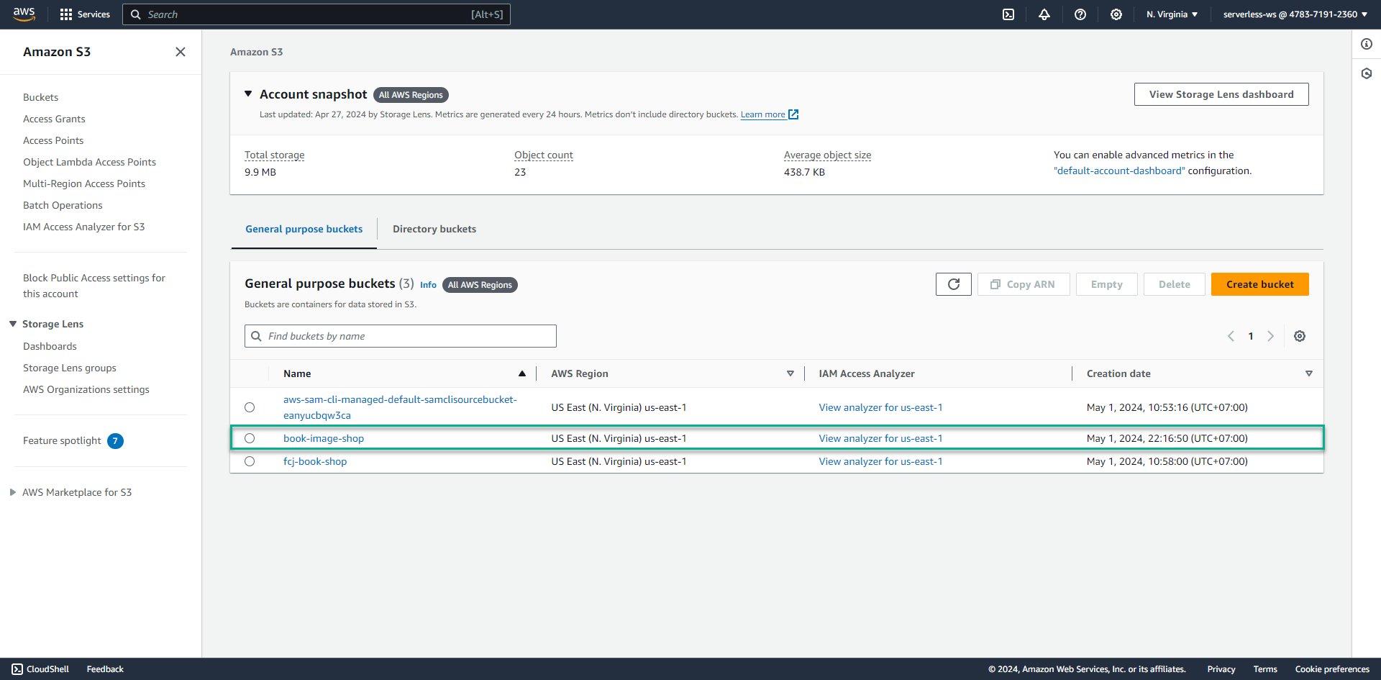Go to previous page of buckets
Image resolution: width=1381 pixels, height=680 pixels.
[1231, 336]
